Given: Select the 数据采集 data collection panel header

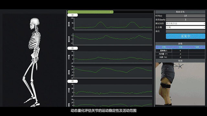Looking at the screenshot, I should [180, 12].
